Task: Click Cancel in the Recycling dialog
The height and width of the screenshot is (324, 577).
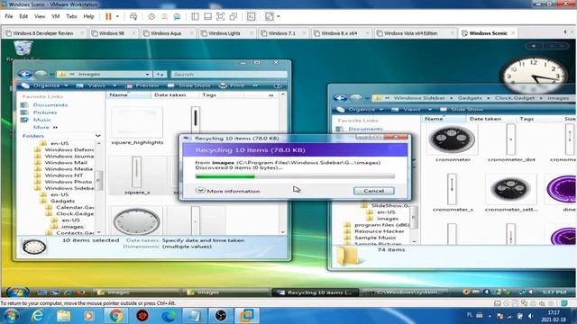Action: 374,191
